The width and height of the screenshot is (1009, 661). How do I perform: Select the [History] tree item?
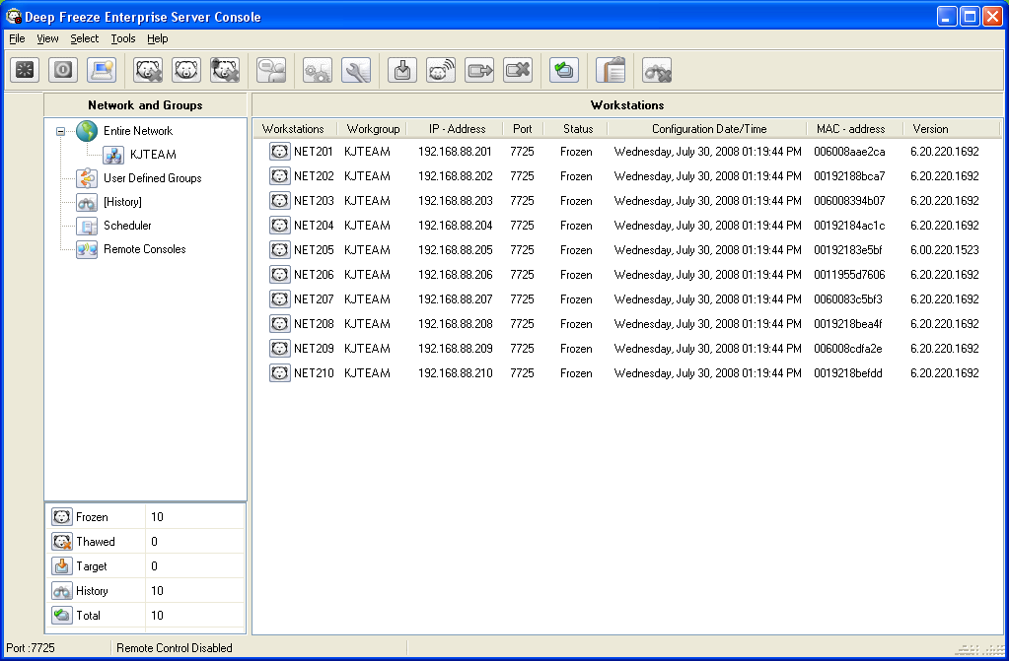coord(122,202)
